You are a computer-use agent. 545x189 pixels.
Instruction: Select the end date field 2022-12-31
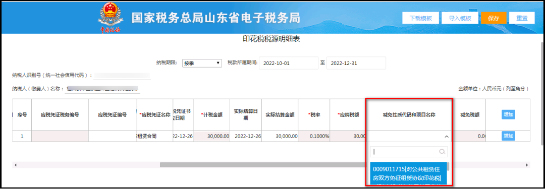(356, 63)
